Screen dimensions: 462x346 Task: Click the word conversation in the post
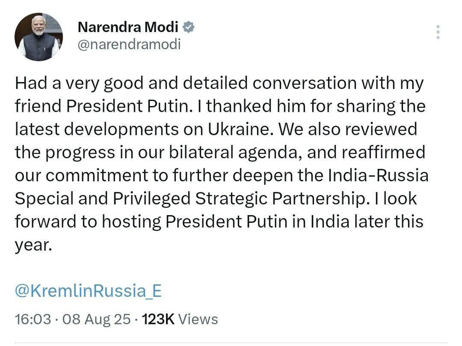(305, 83)
